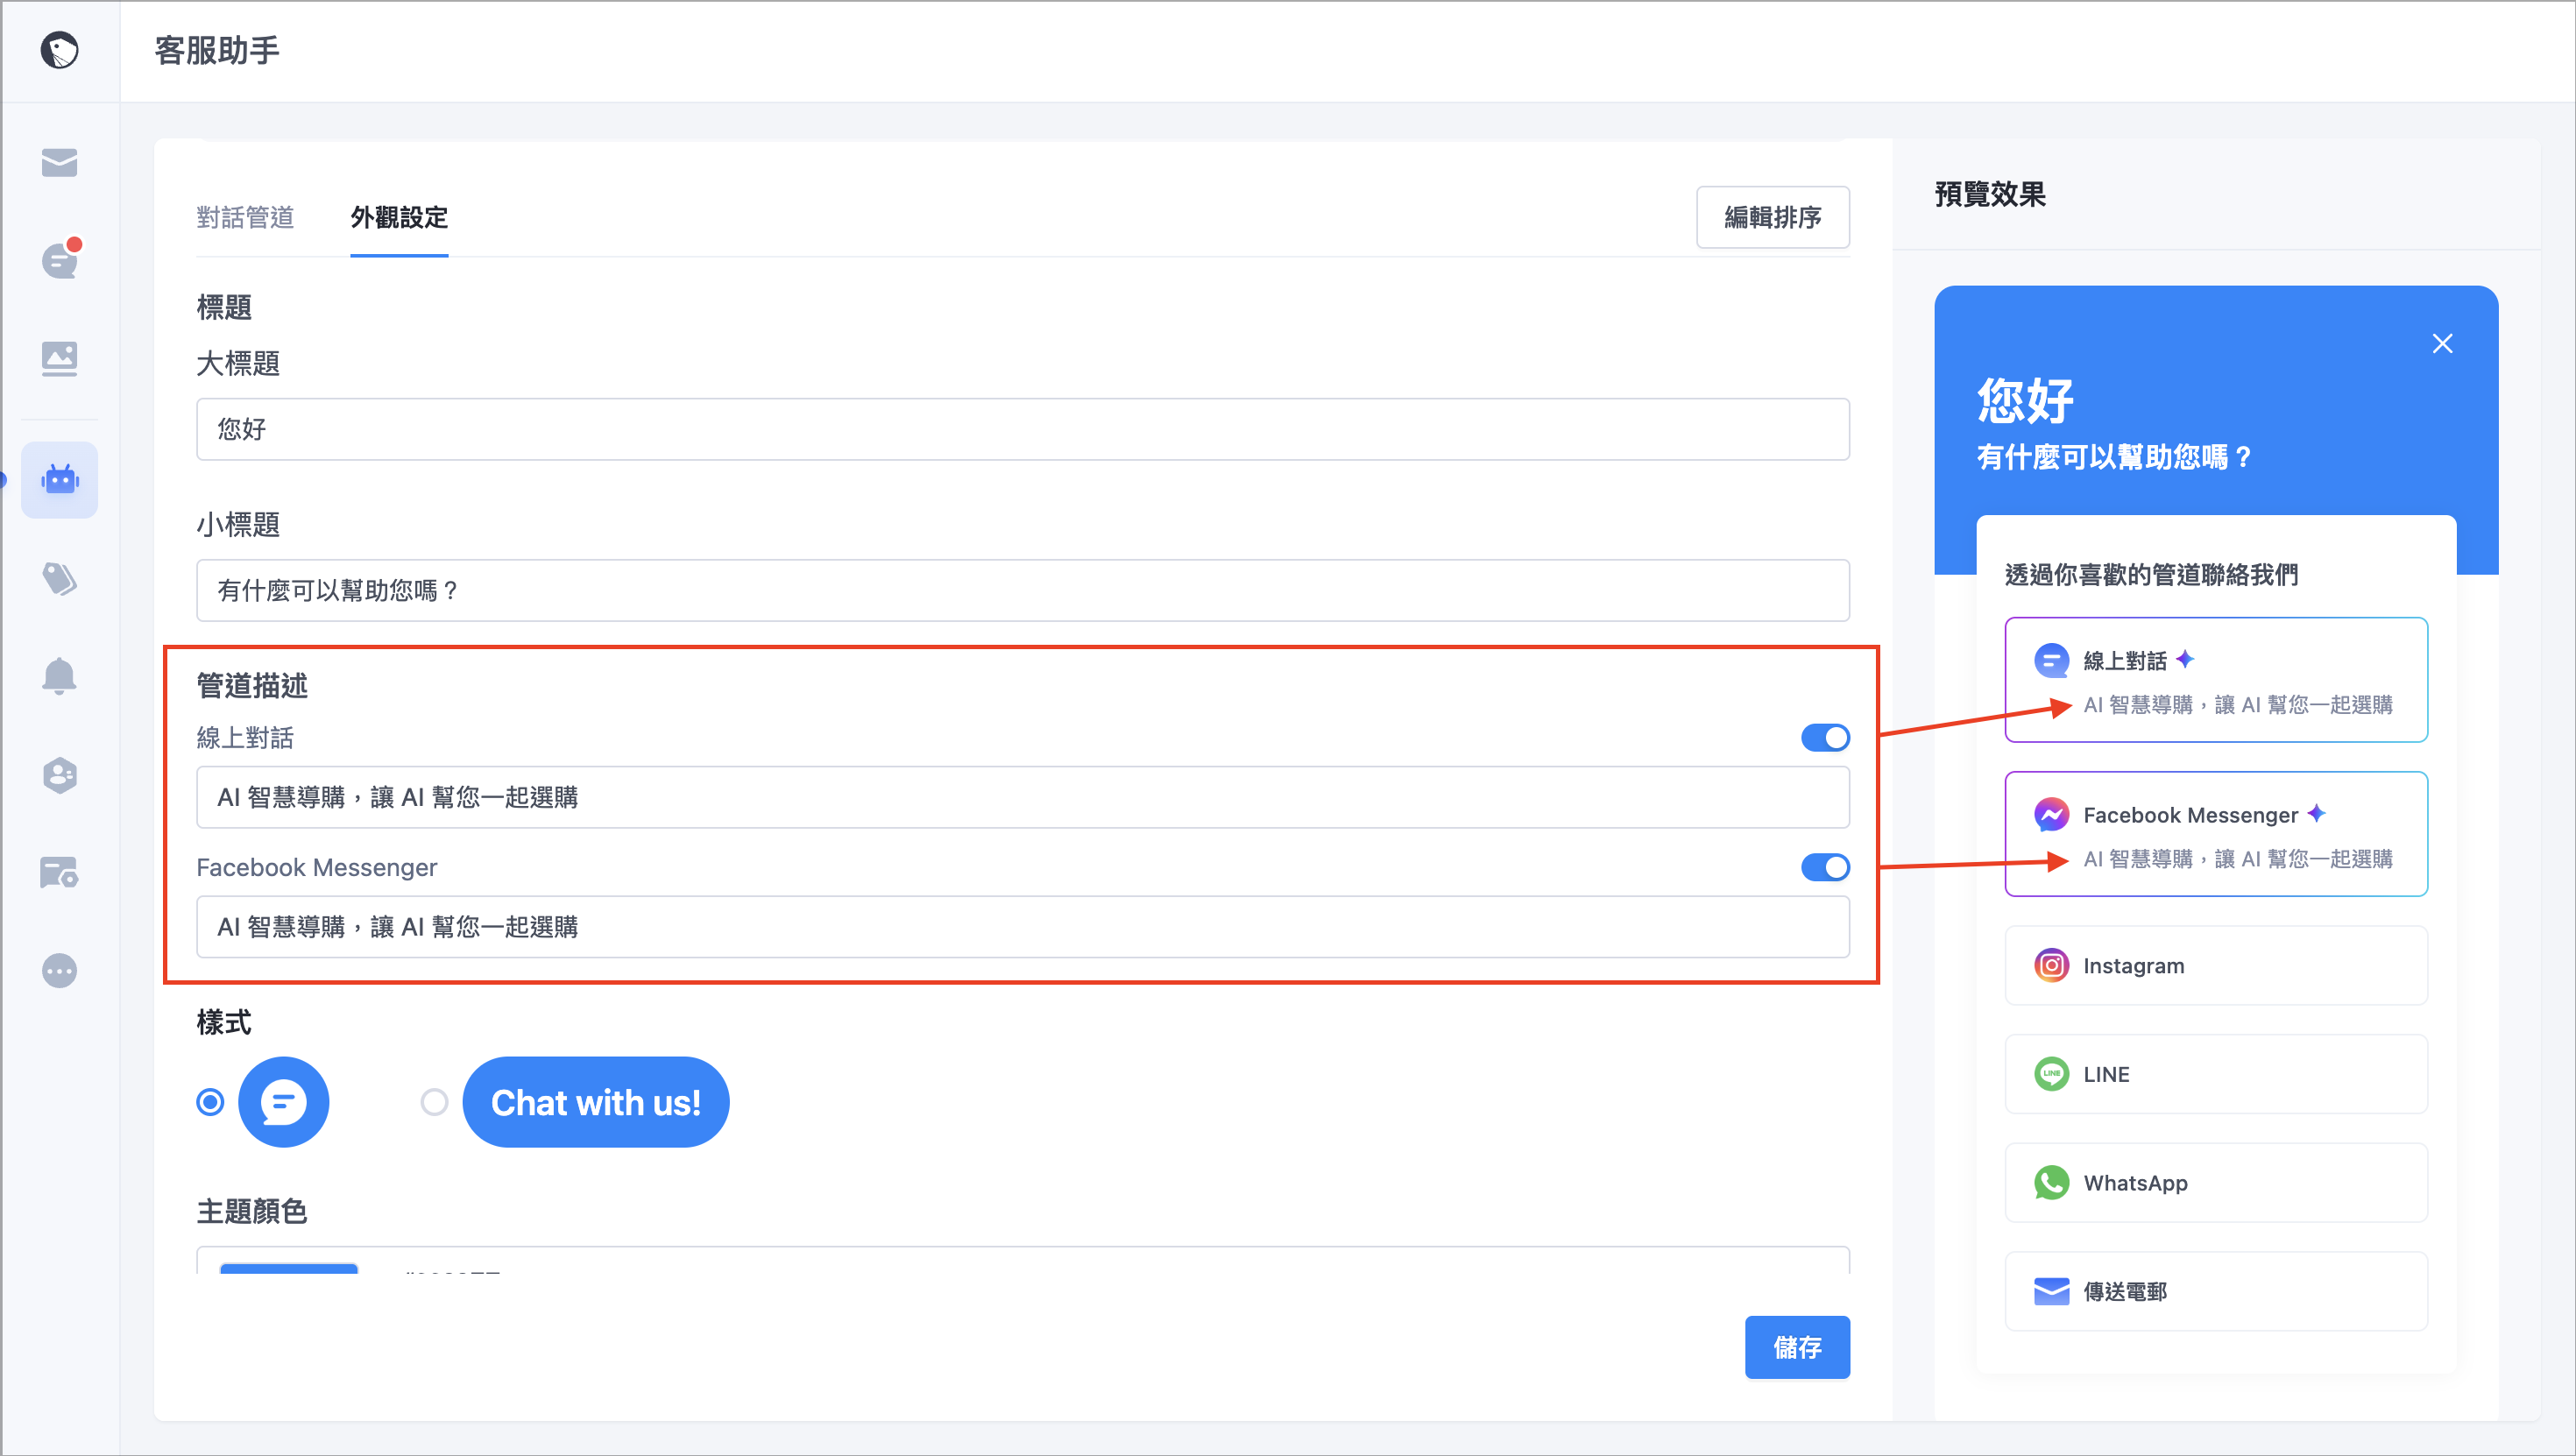
Task: Open the image gallery sidebar icon
Action: [x=59, y=358]
